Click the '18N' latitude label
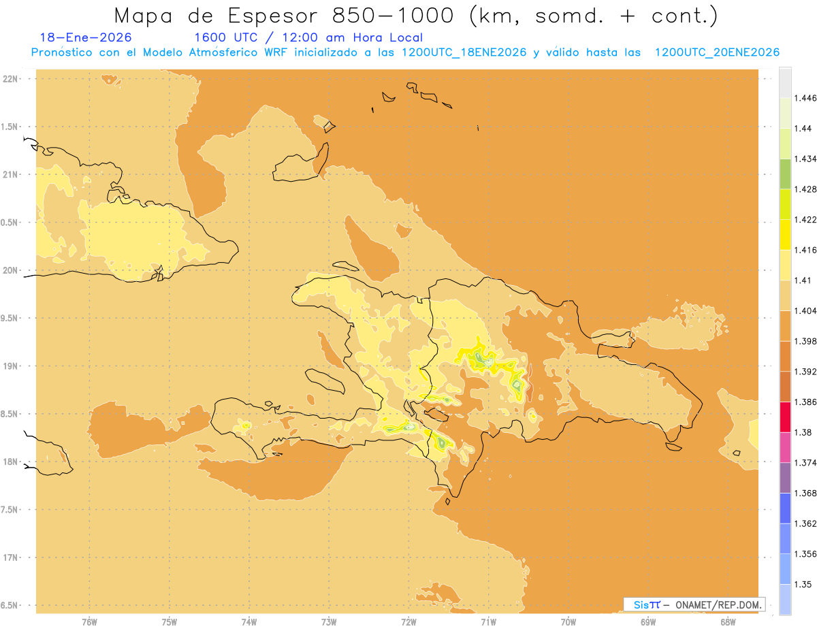This screenshot has height=631, width=817. pos(10,462)
